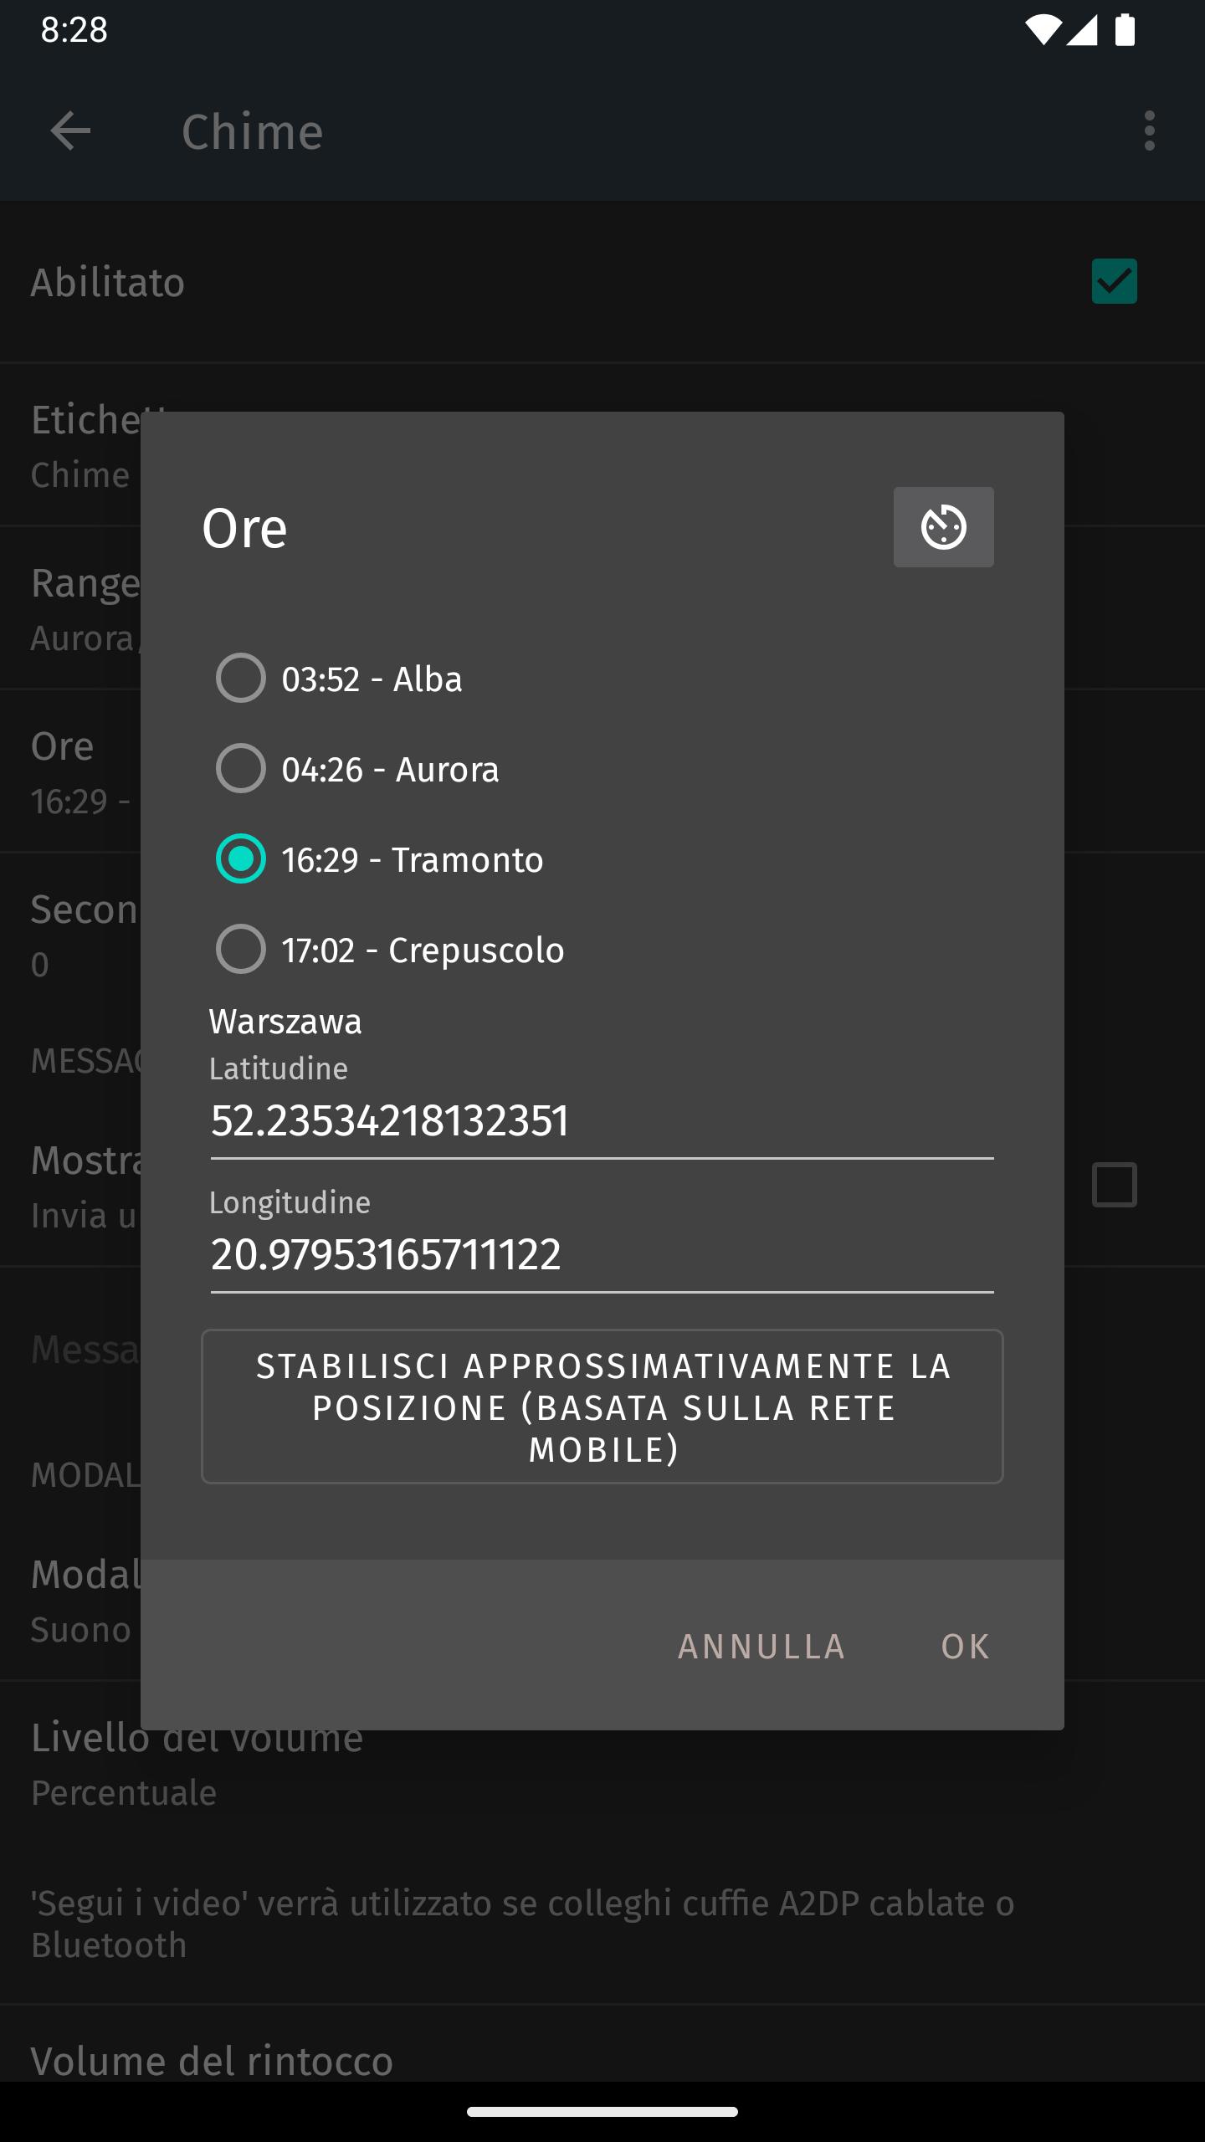Image resolution: width=1205 pixels, height=2142 pixels.
Task: Tap the clock mode icon beside Ore
Action: [x=943, y=527]
